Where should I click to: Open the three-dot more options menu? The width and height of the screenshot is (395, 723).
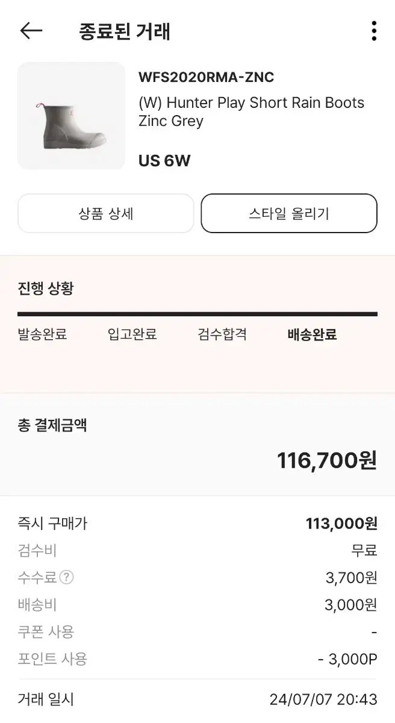coord(374,31)
